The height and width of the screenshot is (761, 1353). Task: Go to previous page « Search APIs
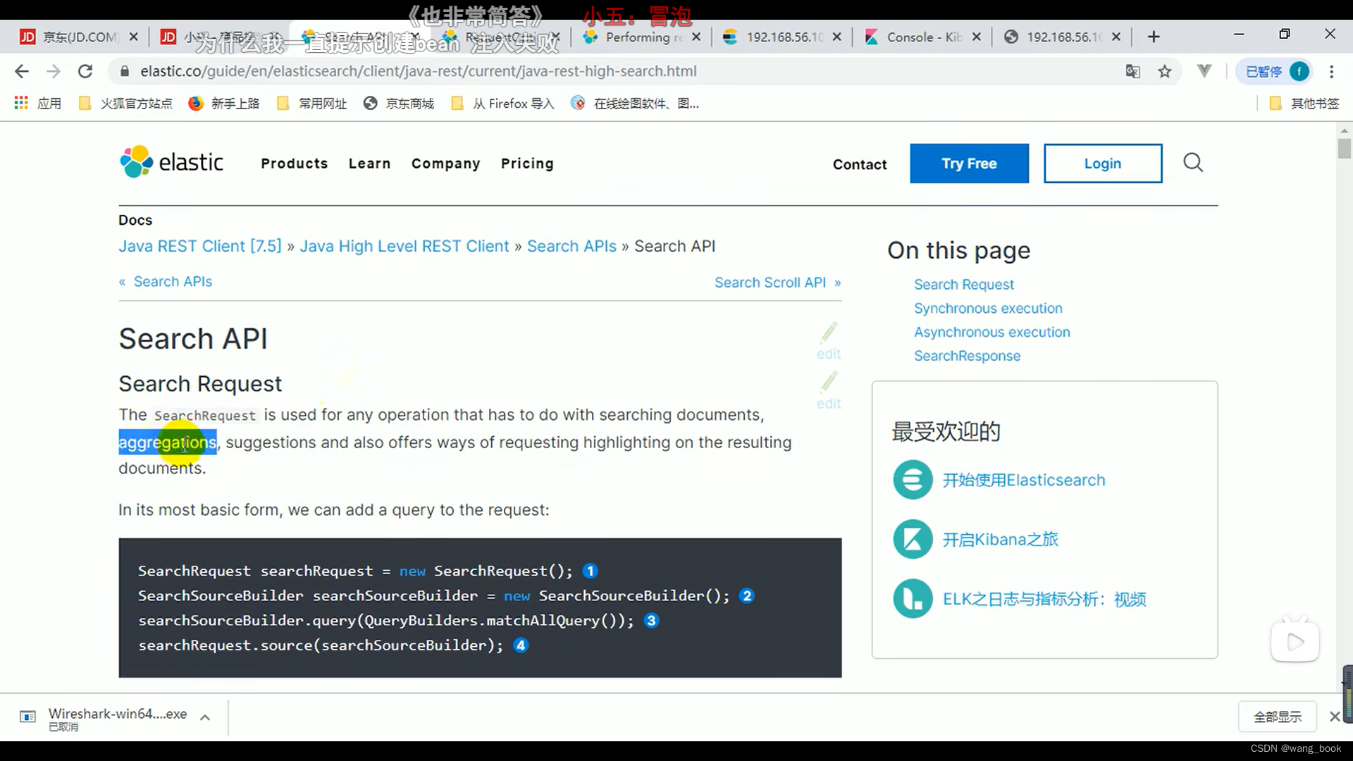click(166, 282)
